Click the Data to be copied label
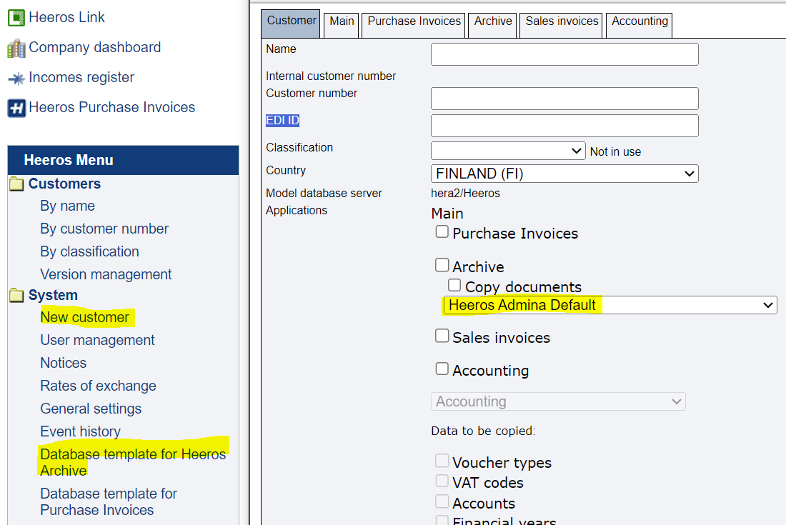This screenshot has width=786, height=525. (483, 431)
